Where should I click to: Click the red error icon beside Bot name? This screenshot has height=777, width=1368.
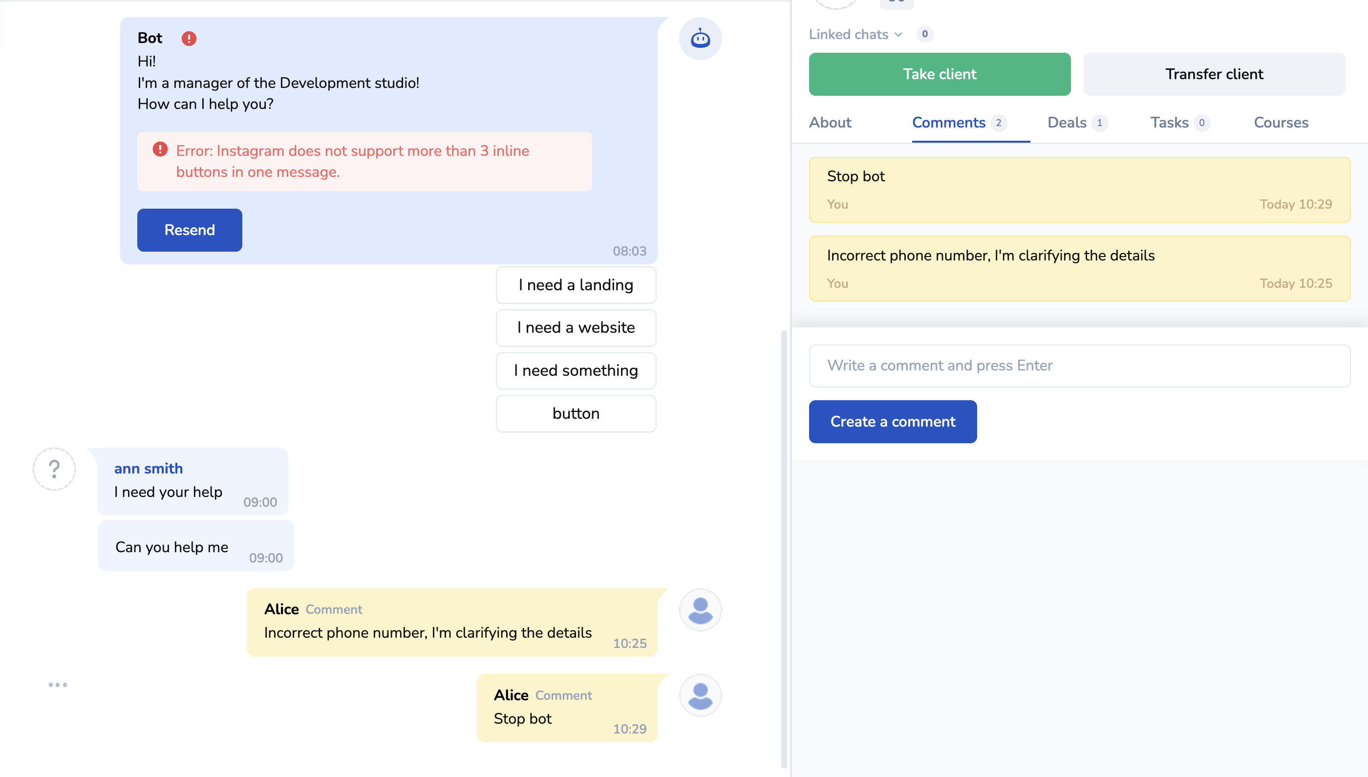(189, 39)
